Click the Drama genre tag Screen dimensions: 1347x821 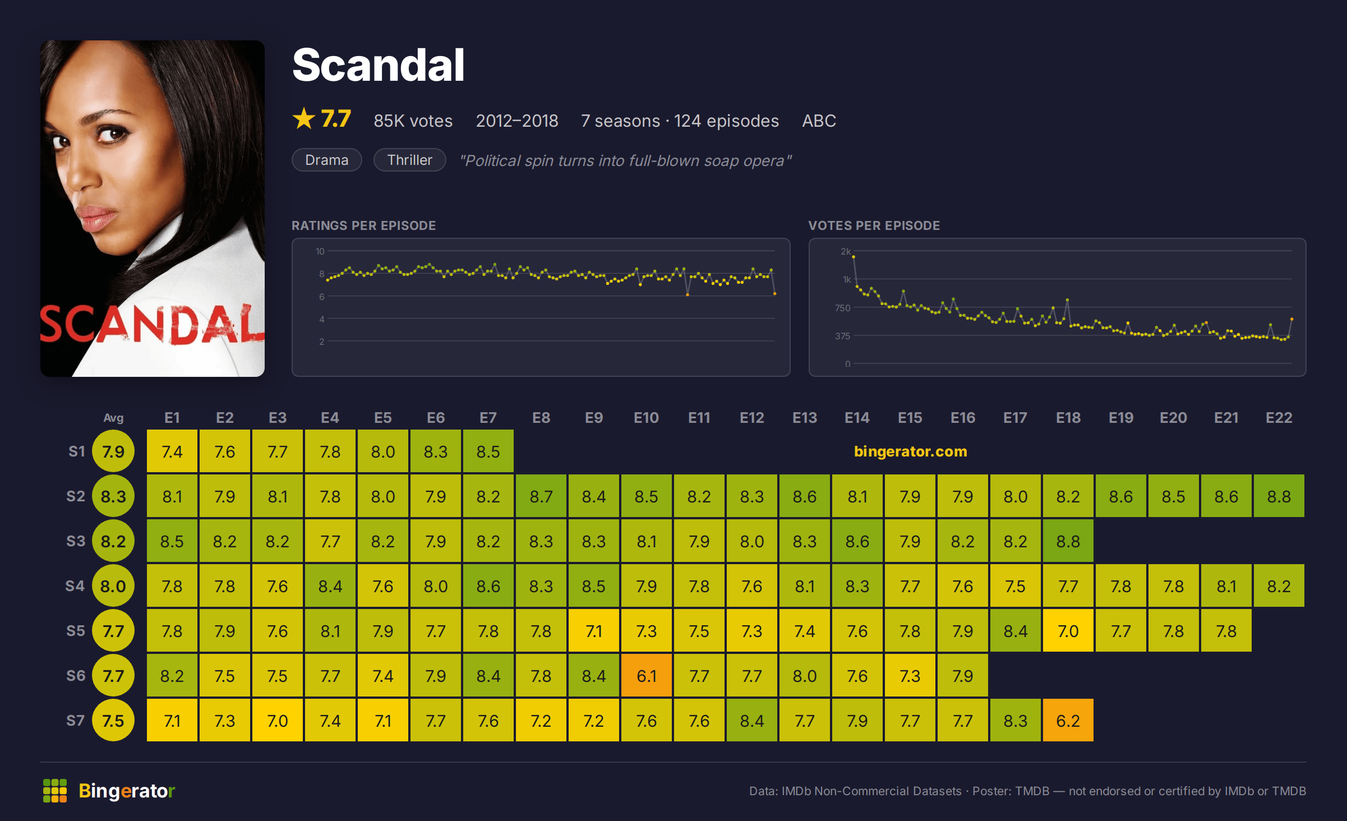coord(327,160)
